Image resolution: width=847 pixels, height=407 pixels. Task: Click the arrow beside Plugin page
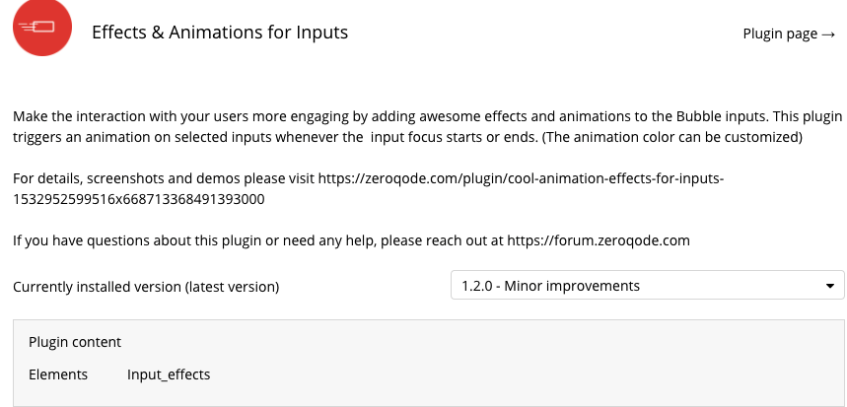click(x=828, y=34)
